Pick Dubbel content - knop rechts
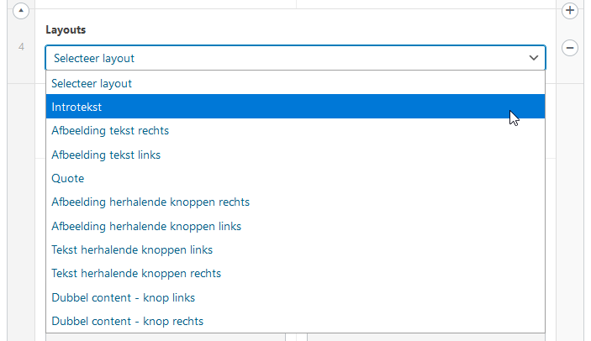This screenshot has width=591, height=341. [296, 321]
